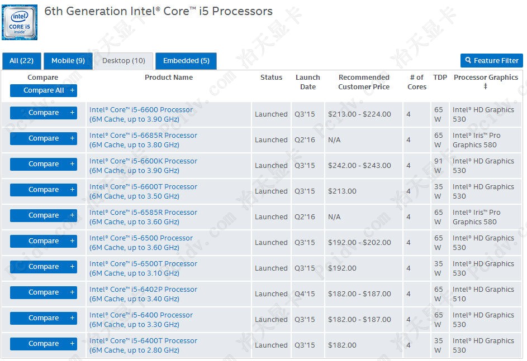The width and height of the screenshot is (527, 361).
Task: Open the All (22) tab
Action: [21, 61]
